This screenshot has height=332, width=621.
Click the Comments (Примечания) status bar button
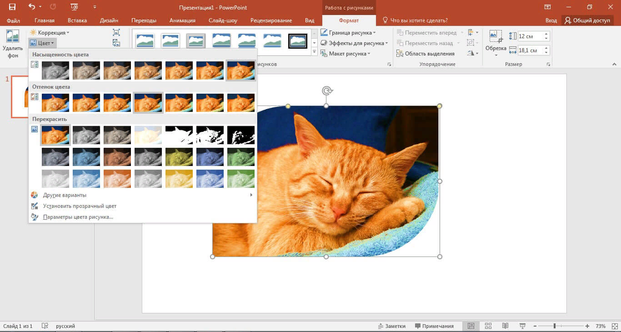(x=434, y=326)
